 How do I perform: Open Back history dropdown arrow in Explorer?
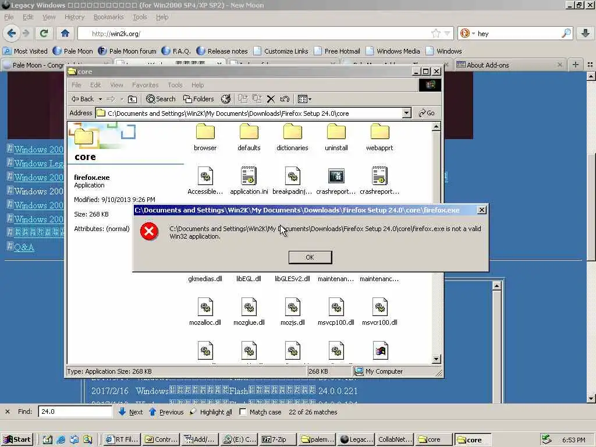[x=100, y=99]
